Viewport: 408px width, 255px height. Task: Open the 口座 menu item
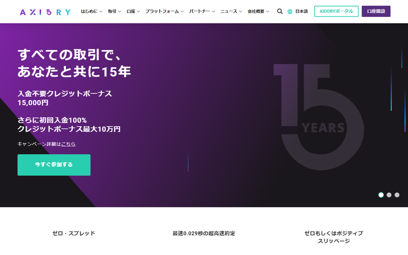click(131, 11)
